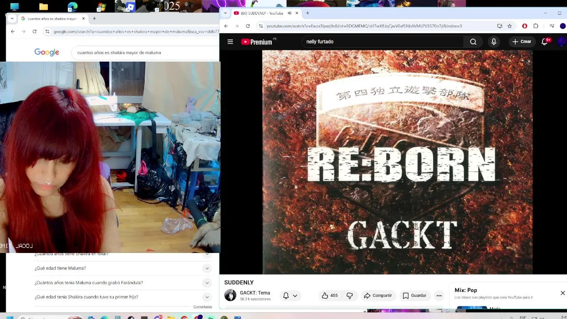This screenshot has width=567, height=319.
Task: Share the video with Compartir
Action: point(378,296)
